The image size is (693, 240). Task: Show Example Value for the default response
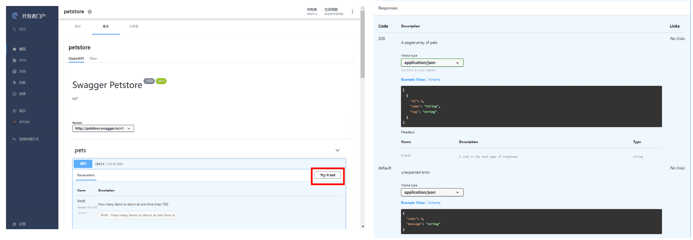coord(413,203)
